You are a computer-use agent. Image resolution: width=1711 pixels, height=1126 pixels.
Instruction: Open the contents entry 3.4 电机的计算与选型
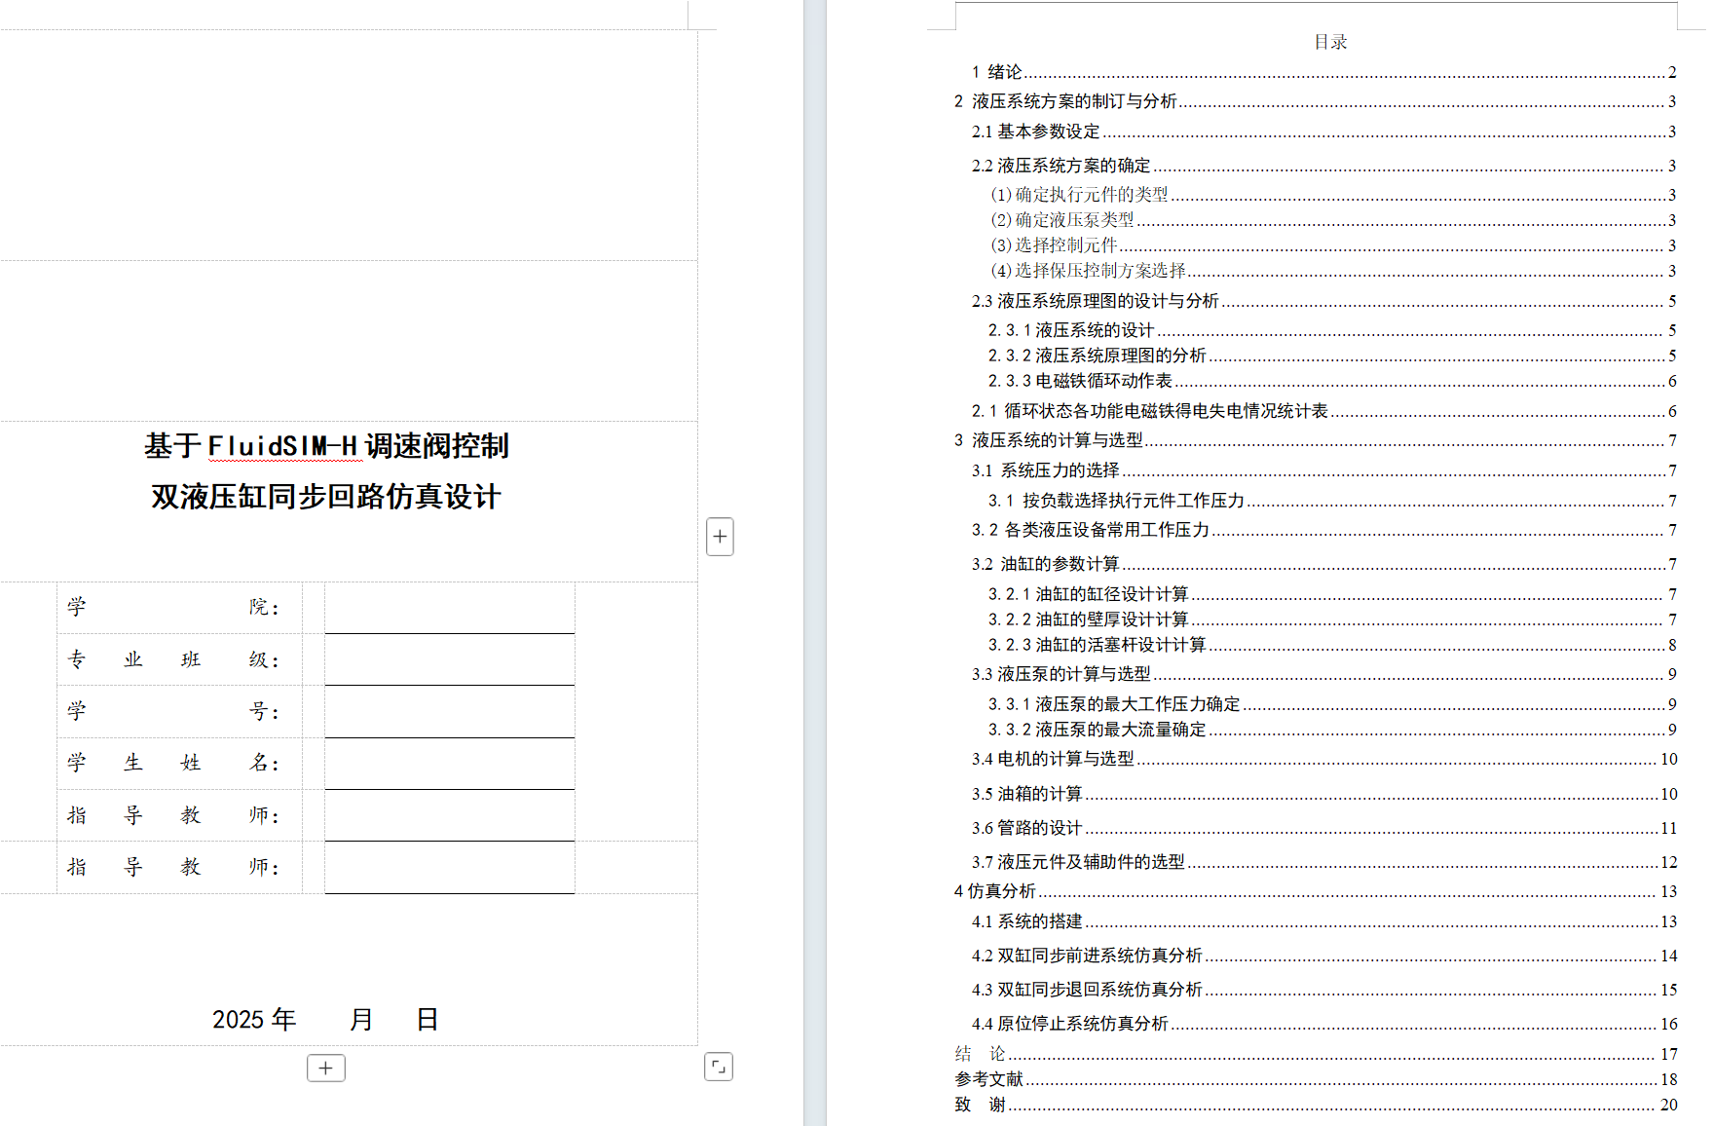1323,759
